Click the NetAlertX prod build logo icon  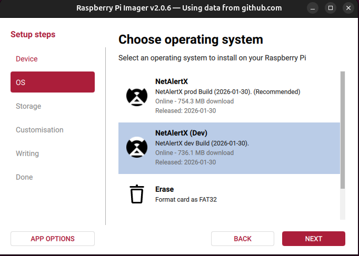[x=137, y=96]
